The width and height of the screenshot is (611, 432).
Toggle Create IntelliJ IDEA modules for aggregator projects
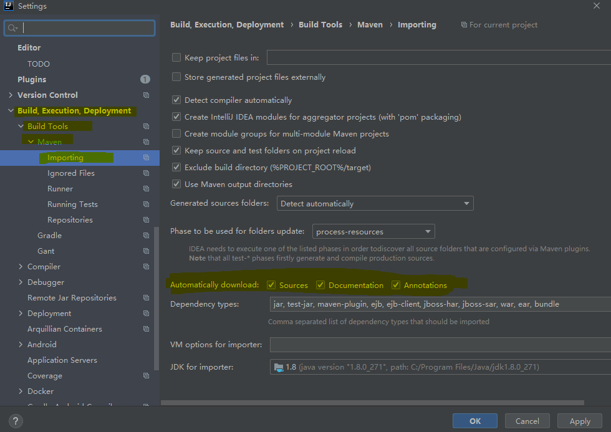click(176, 117)
